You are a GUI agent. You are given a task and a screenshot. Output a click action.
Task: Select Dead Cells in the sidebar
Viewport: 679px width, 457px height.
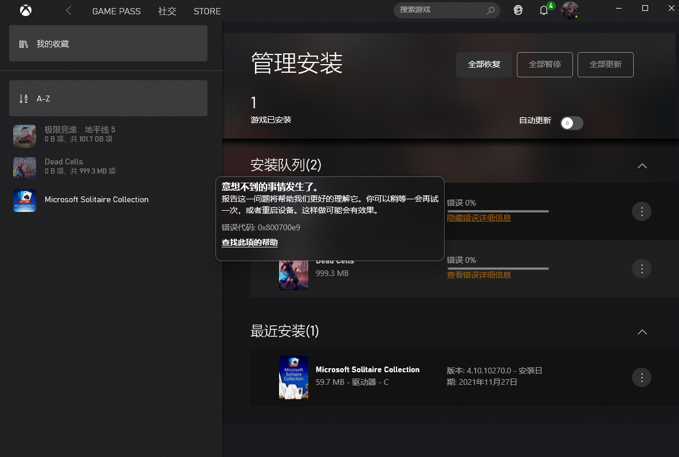pyautogui.click(x=108, y=167)
